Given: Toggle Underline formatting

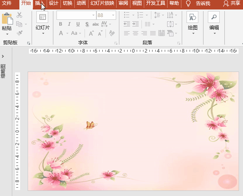Looking at the screenshot, I should pos(78,24).
